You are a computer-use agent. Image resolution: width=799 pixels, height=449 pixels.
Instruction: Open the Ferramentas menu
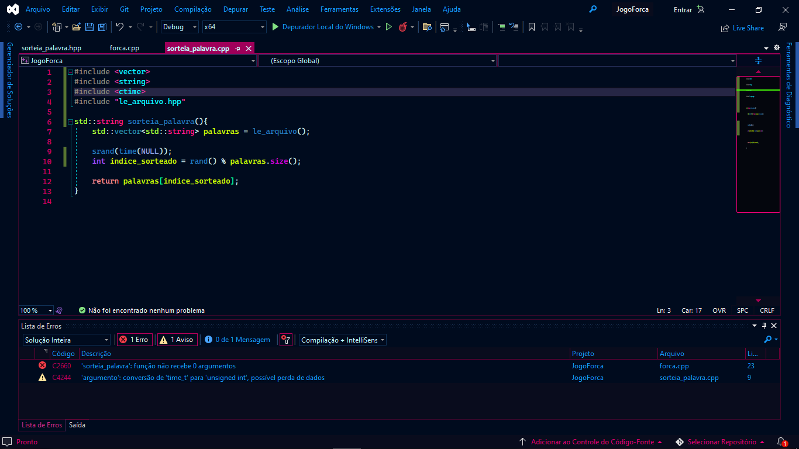pyautogui.click(x=339, y=9)
